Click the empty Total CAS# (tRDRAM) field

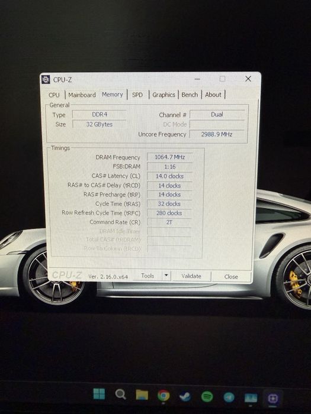169,241
